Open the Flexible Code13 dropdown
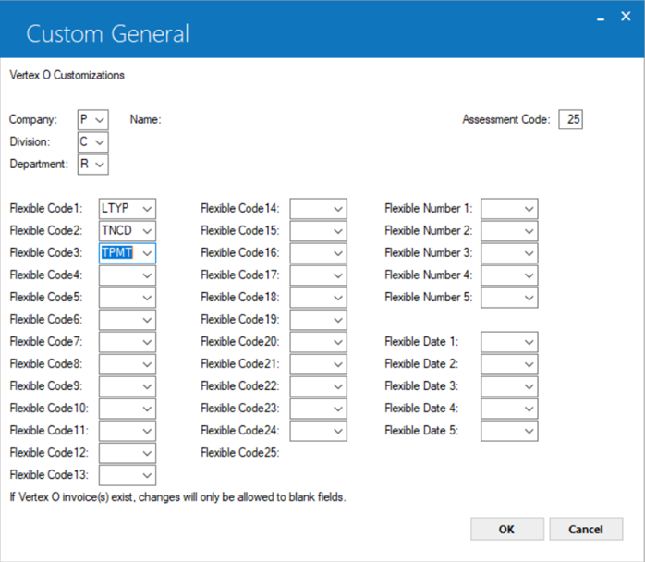The image size is (645, 562). coord(128,475)
